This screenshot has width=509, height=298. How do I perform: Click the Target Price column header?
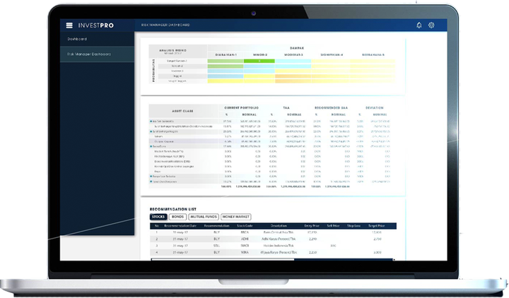click(377, 226)
